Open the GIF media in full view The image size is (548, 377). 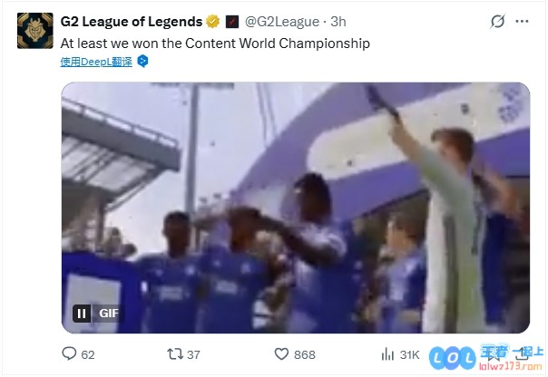point(296,208)
